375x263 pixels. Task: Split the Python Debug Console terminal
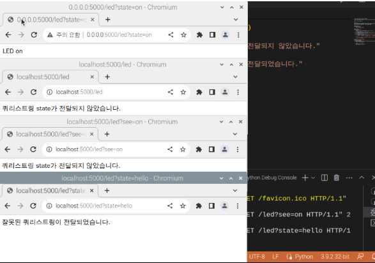(325, 177)
